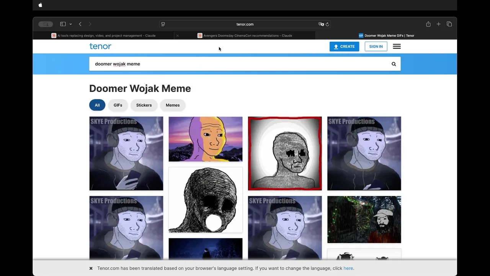Click the magnifying glass search icon
Image resolution: width=490 pixels, height=276 pixels.
pos(394,64)
